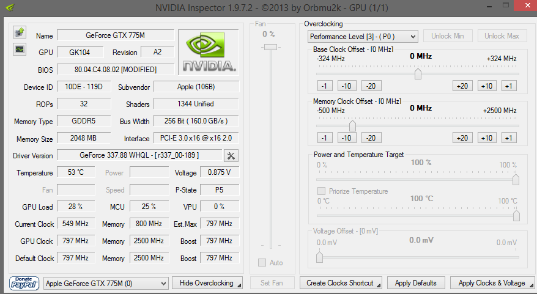Click Base Clock Offset -1 button
Image resolution: width=537 pixels, height=294 pixels.
(324, 86)
